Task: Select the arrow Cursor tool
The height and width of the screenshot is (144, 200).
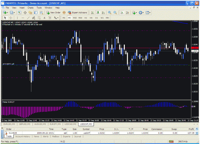Action: [x=5, y=18]
